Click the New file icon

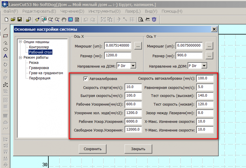[x=6, y=20]
